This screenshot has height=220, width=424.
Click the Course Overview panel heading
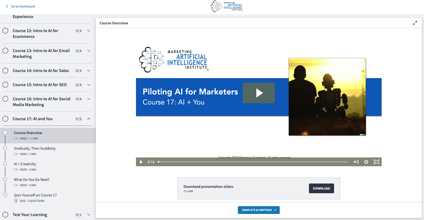point(114,23)
